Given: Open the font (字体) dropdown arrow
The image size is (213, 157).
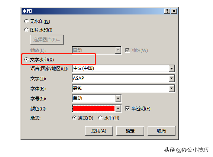Looking at the screenshot, I should coord(172,88).
